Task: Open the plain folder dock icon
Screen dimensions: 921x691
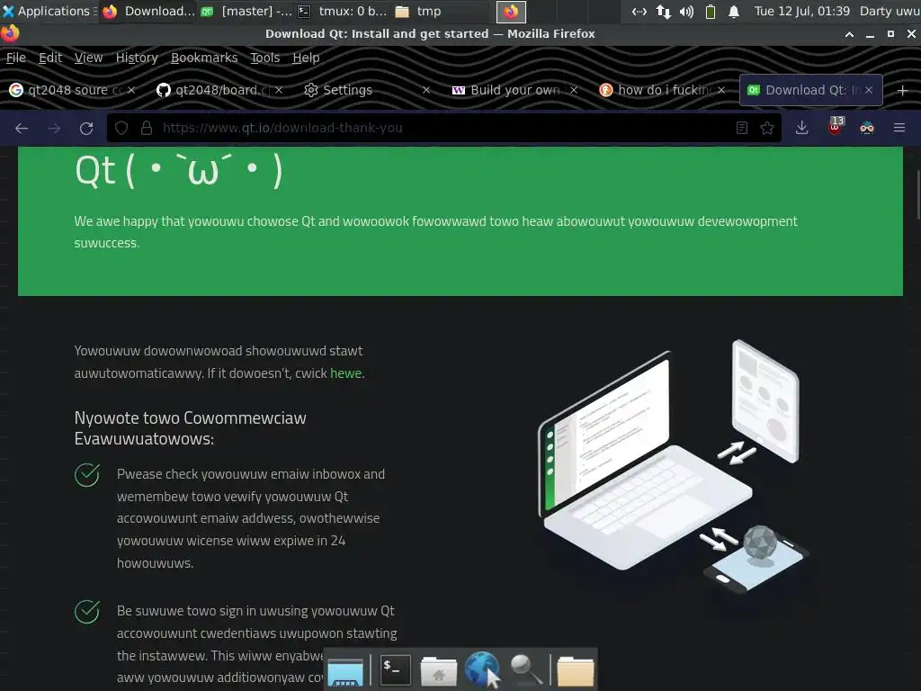Action: (x=575, y=670)
